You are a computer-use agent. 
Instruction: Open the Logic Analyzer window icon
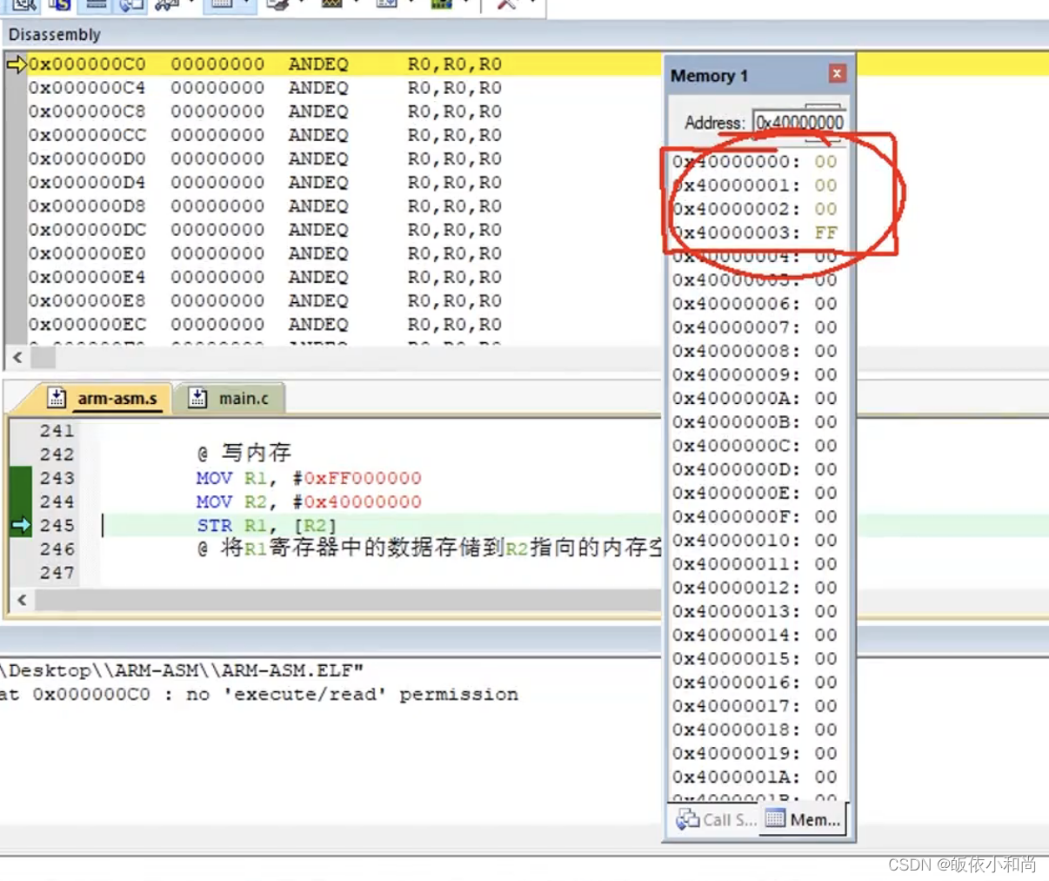point(331,6)
